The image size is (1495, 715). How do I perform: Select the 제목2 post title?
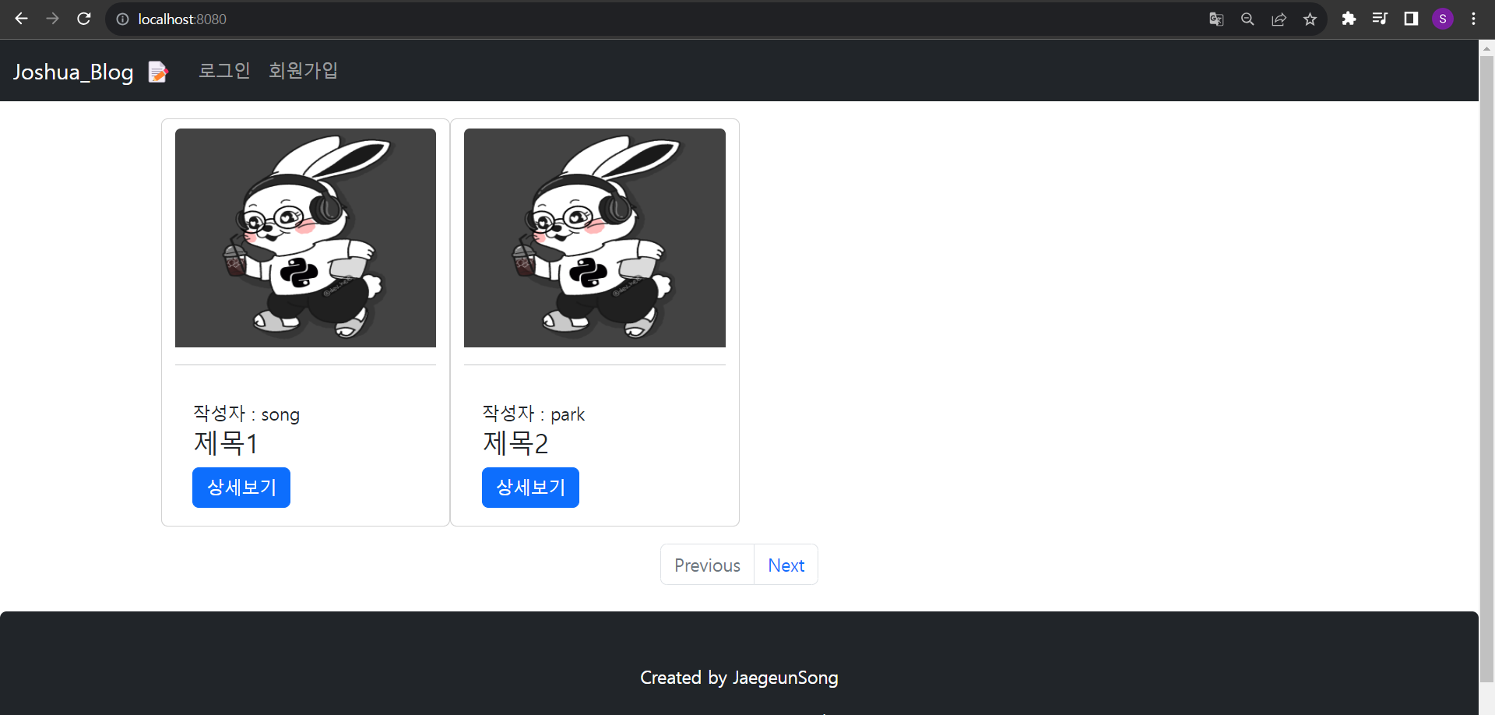[x=515, y=443]
